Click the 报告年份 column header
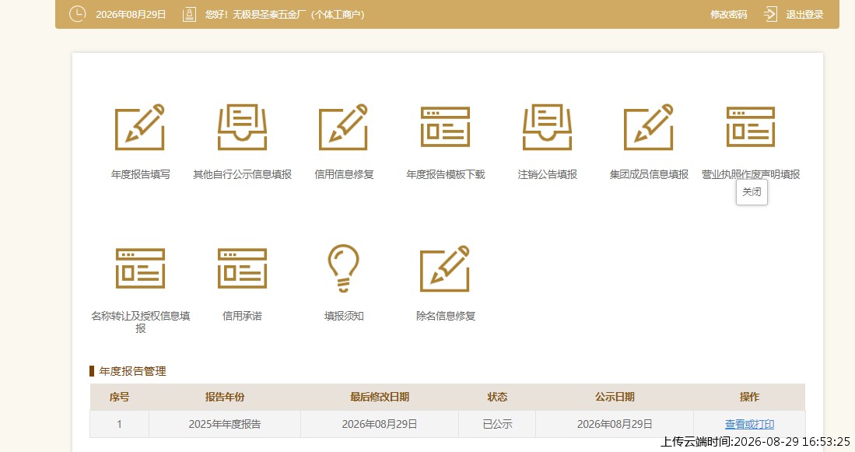Screen dimensions: 855x452 click(x=225, y=397)
